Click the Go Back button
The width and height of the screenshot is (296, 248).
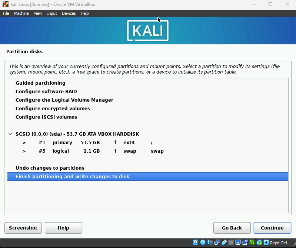[232, 228]
